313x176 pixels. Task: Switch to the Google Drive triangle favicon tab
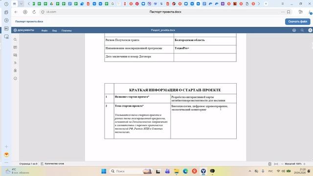coord(51,4)
